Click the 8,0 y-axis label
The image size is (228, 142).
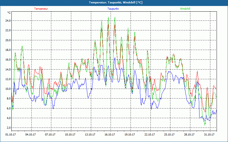9,99
